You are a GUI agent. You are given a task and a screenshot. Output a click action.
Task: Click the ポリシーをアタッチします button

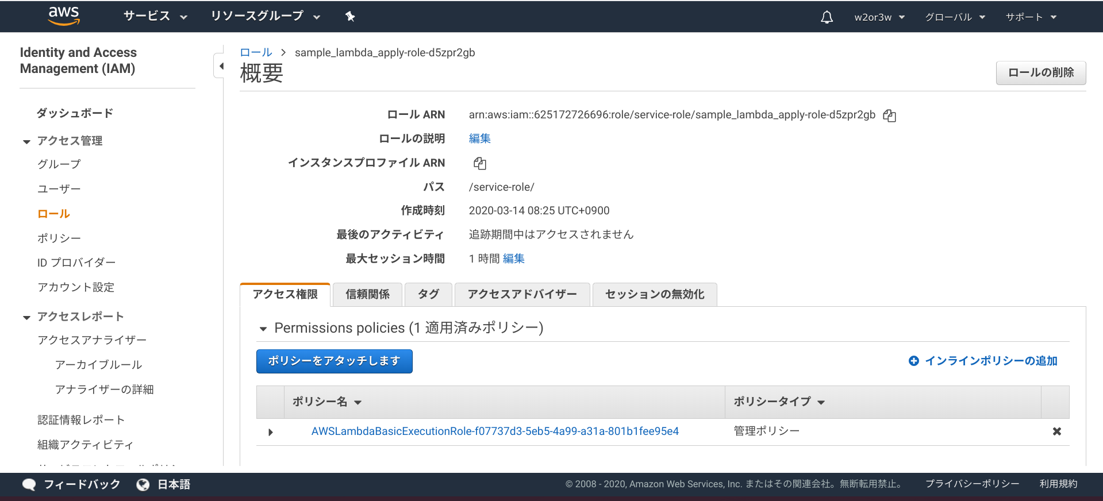click(x=334, y=361)
